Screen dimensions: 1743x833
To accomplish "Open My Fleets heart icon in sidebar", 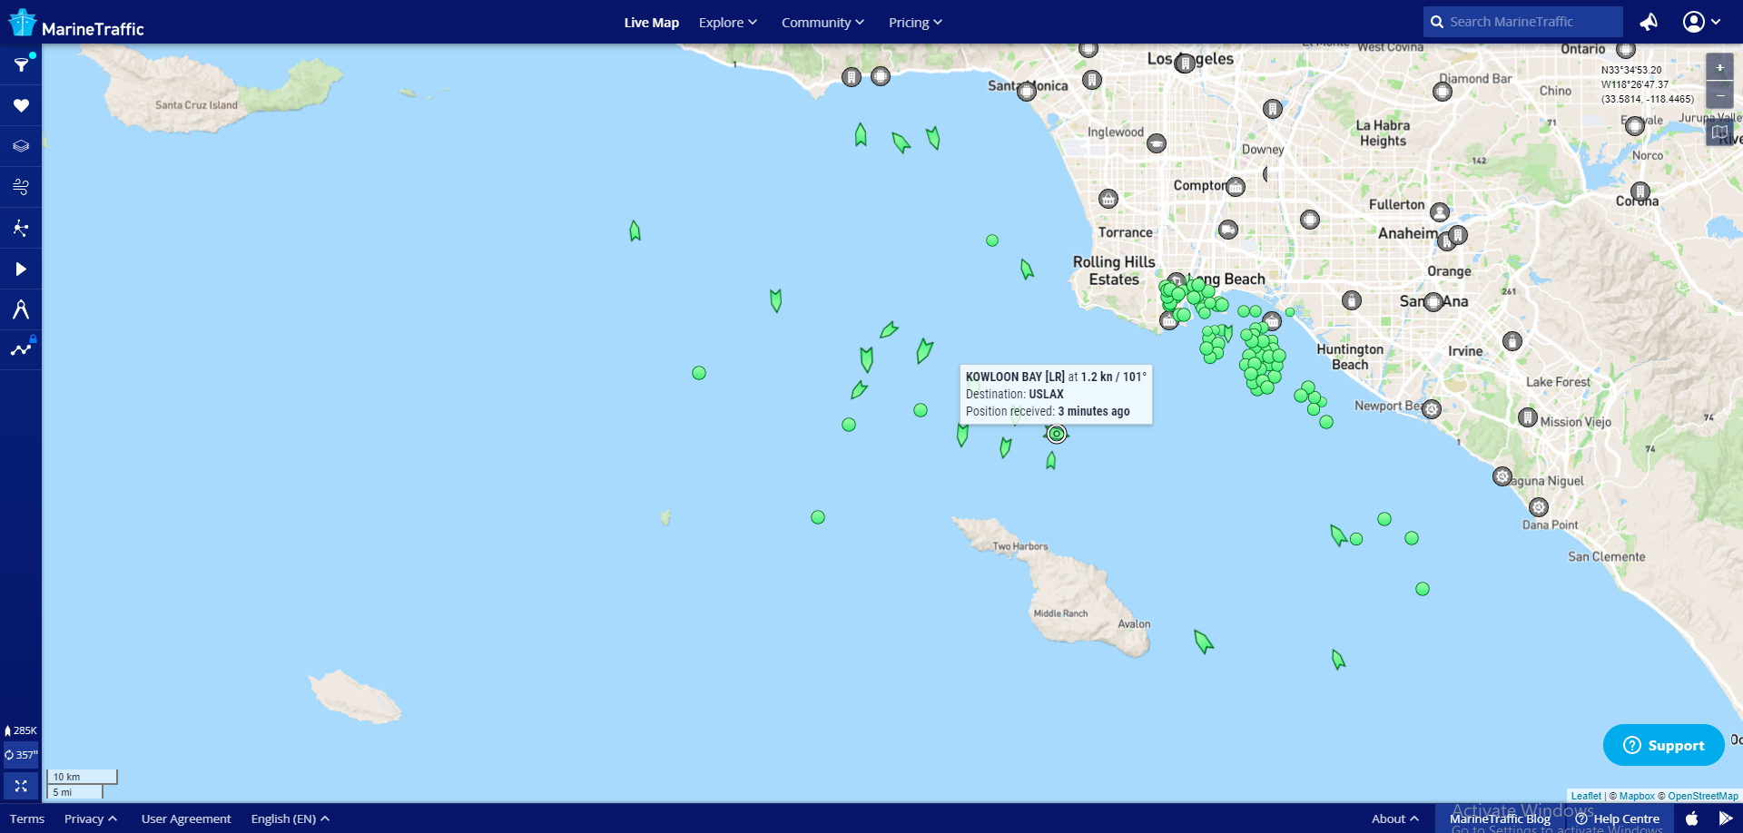I will tap(21, 106).
